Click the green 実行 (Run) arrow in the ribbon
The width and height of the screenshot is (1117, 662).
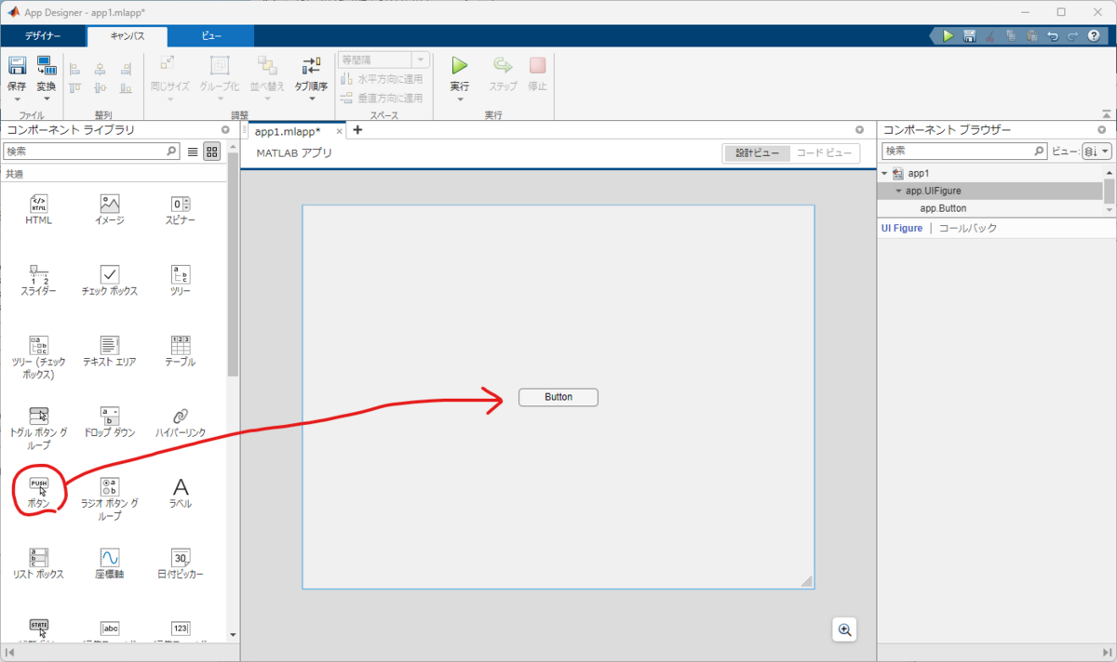point(460,66)
